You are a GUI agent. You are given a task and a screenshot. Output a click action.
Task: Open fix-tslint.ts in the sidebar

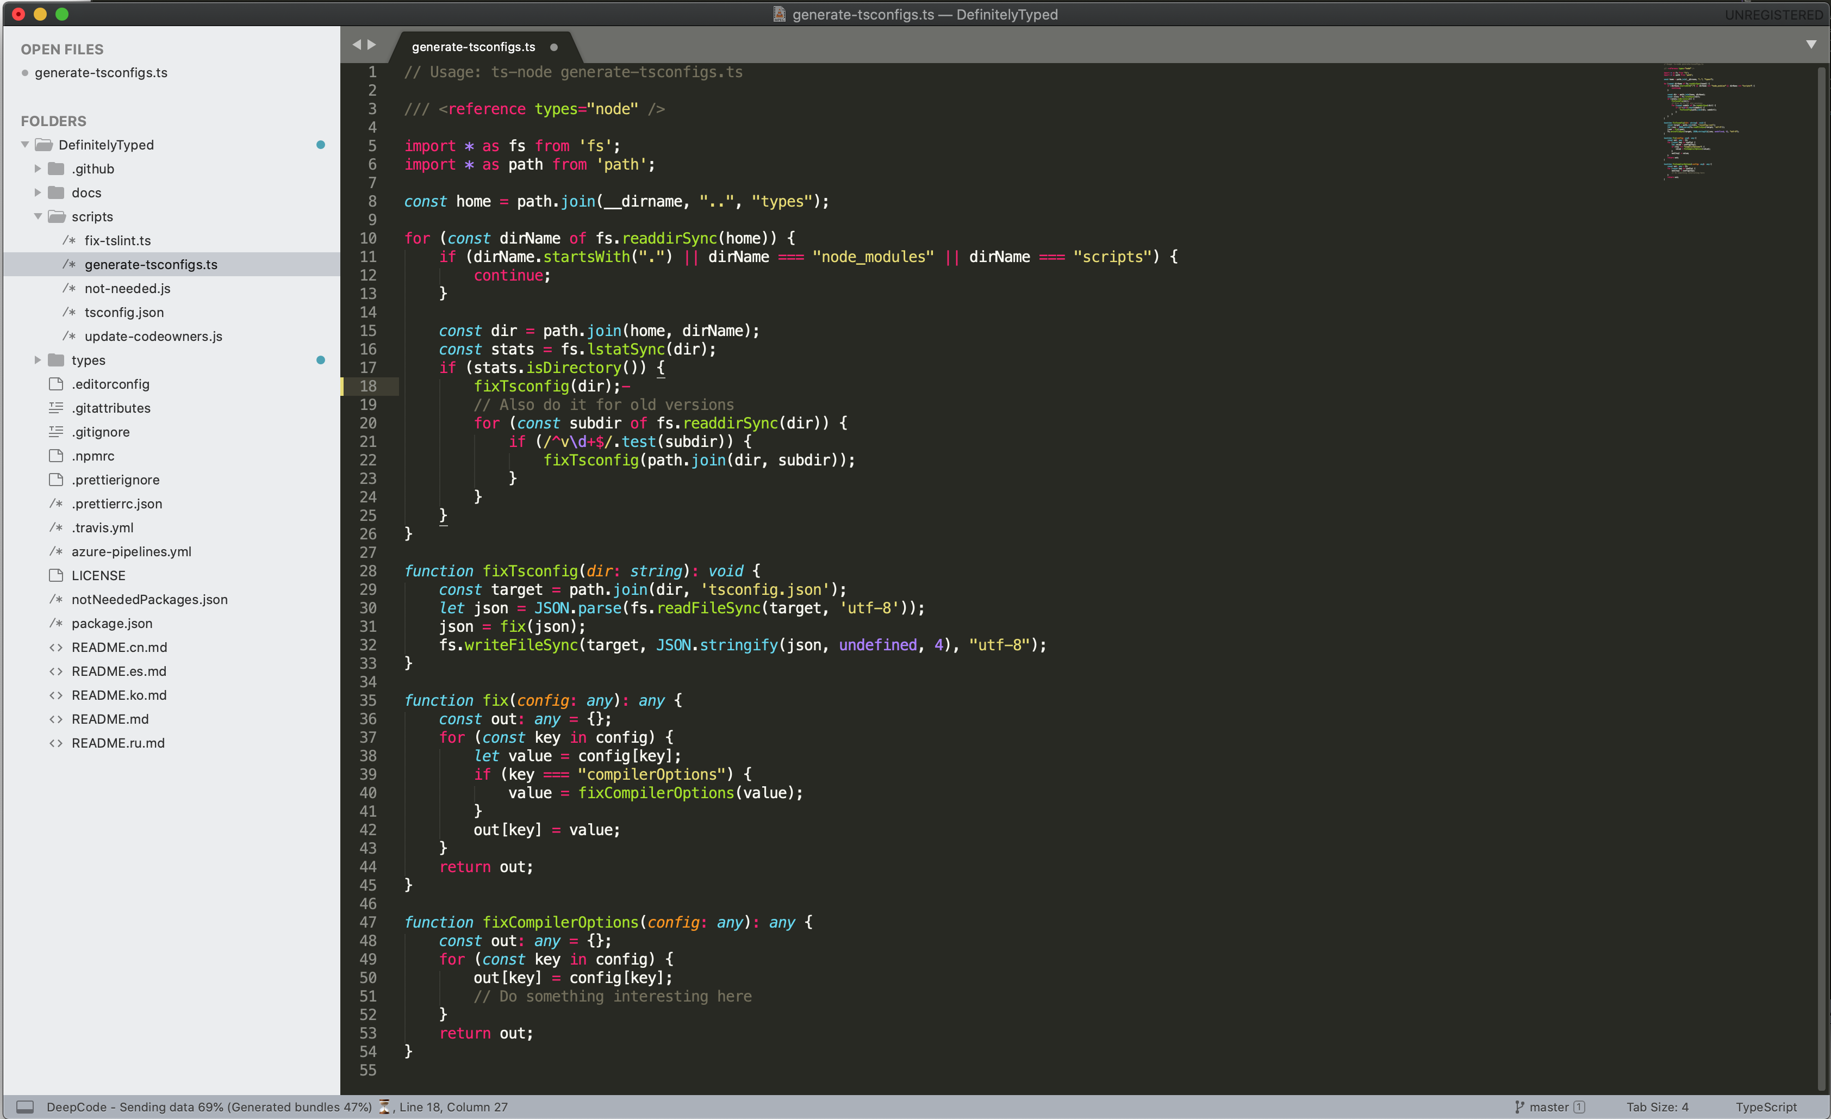pyautogui.click(x=117, y=240)
